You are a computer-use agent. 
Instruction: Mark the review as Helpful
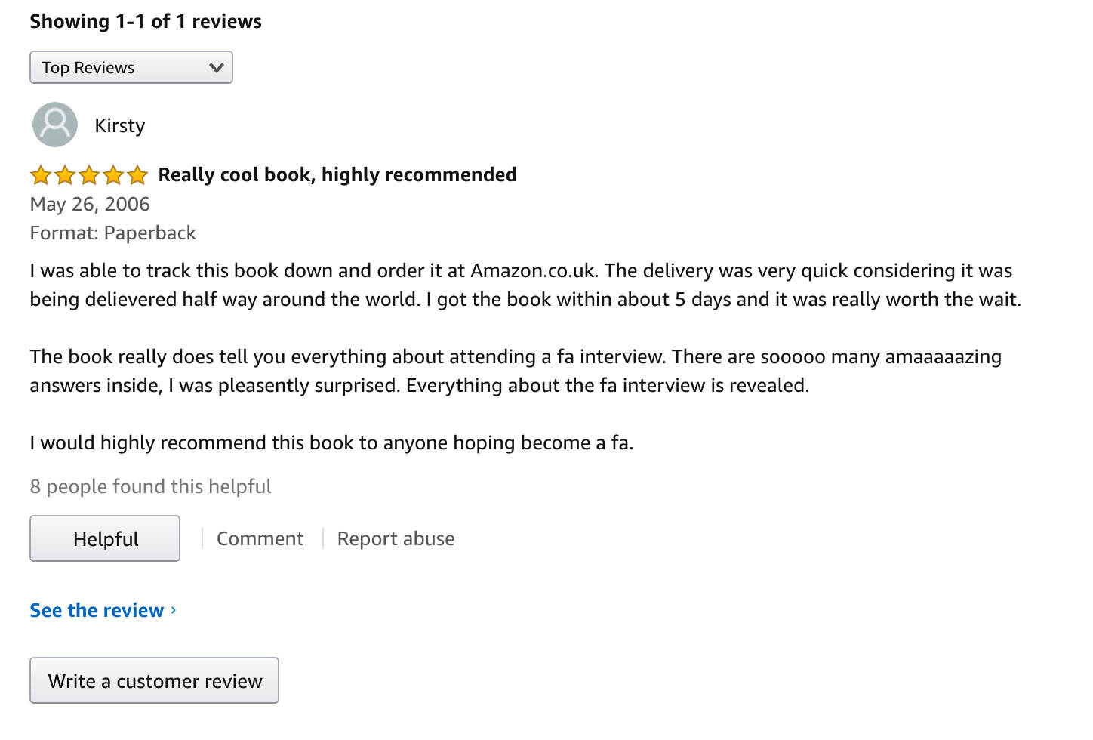tap(105, 538)
